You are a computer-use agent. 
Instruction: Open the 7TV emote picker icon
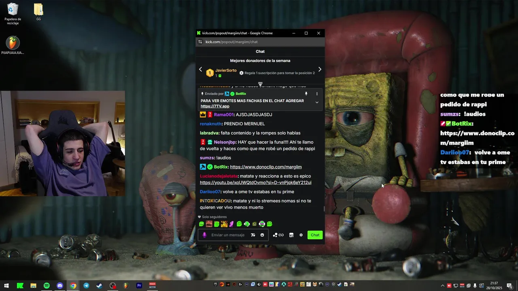coord(253,235)
